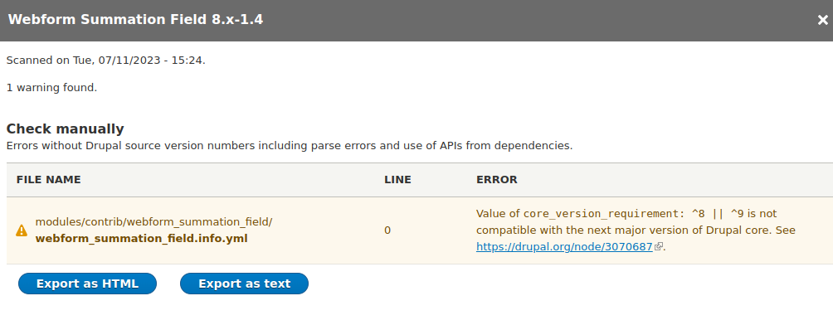The height and width of the screenshot is (325, 833).
Task: Open the drupal.org/node/3070687 link
Action: point(564,246)
